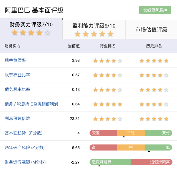
Task: Open the 股东权益比率 link
Action: [x=17, y=75]
